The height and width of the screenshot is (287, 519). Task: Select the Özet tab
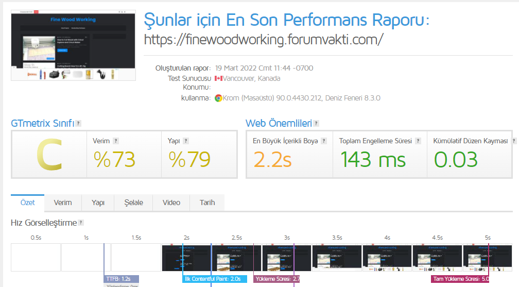(27, 202)
